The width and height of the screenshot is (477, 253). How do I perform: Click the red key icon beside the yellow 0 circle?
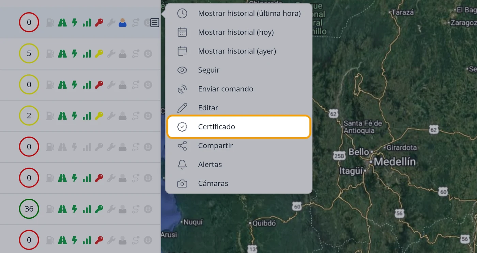(x=99, y=85)
